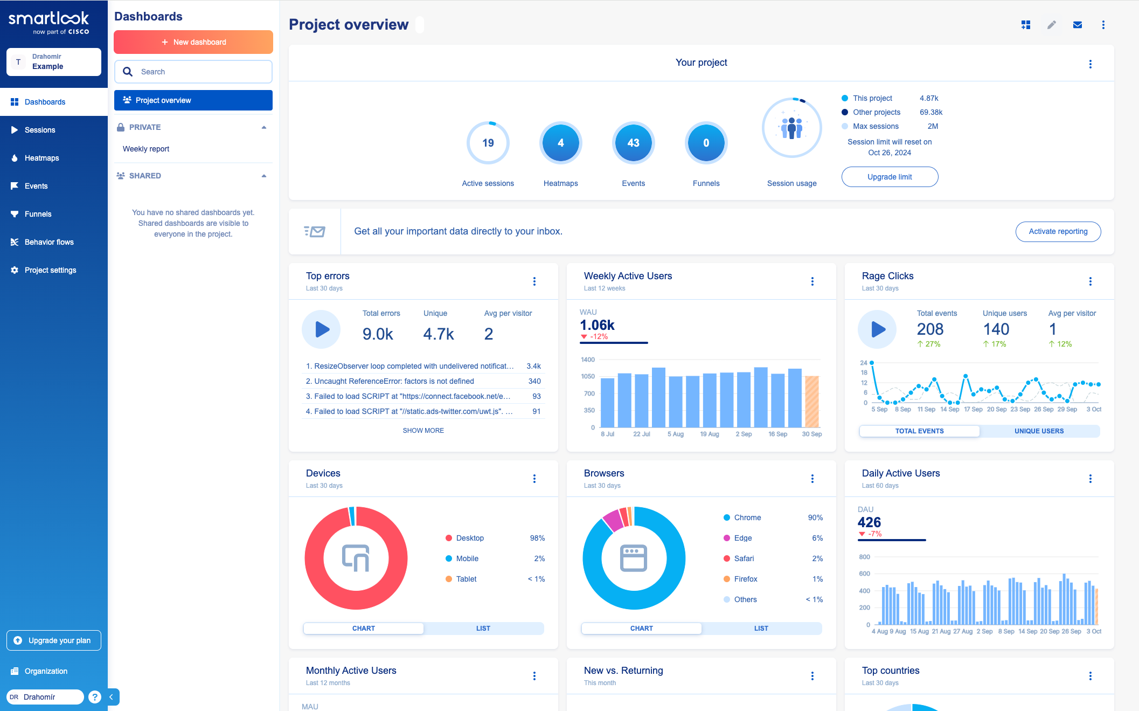1139x711 pixels.
Task: Click the envelope email report icon
Action: click(1078, 25)
